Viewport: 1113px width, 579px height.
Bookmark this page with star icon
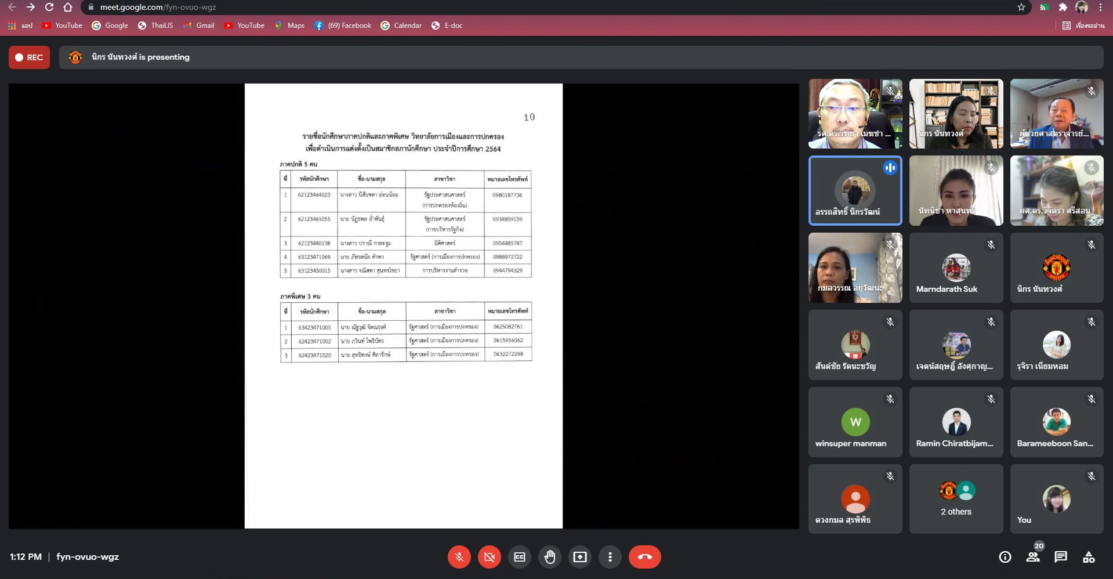click(x=1021, y=8)
